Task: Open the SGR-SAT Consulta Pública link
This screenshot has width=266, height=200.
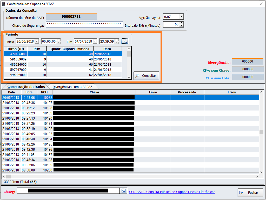Action: [172, 192]
